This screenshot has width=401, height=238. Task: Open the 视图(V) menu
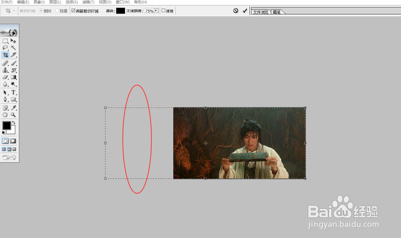click(105, 2)
